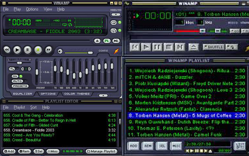Pause playback in left Winamp player
249x156 pixels.
(x=27, y=50)
